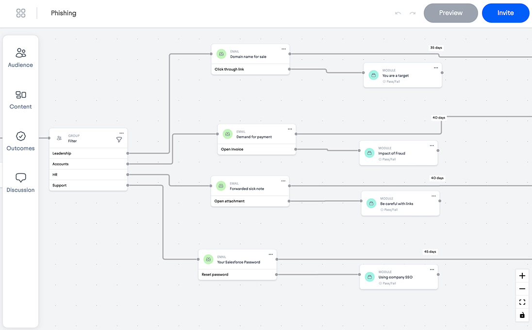Open the Group Filter node options menu
Viewport: 532px width, 330px height.
(x=121, y=133)
